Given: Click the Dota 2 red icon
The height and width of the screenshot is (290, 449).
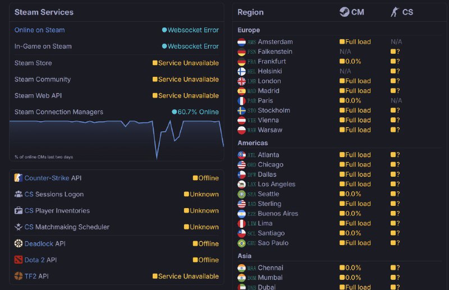Looking at the screenshot, I should point(19,260).
